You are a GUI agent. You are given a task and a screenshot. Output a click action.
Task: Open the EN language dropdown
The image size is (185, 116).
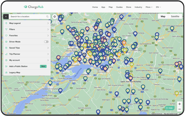point(158,7)
